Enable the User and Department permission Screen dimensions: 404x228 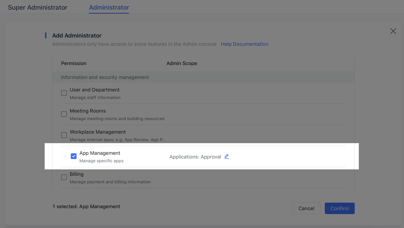(x=64, y=93)
